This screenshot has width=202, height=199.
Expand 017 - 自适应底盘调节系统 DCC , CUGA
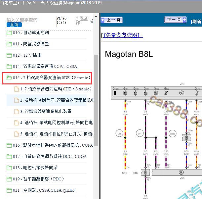(50, 156)
